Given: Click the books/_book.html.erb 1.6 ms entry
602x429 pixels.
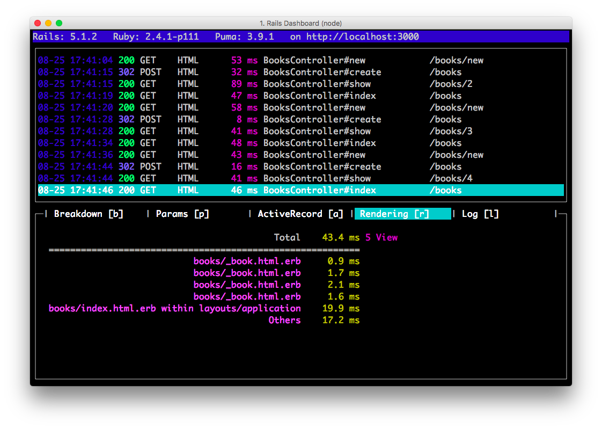Looking at the screenshot, I should 276,296.
